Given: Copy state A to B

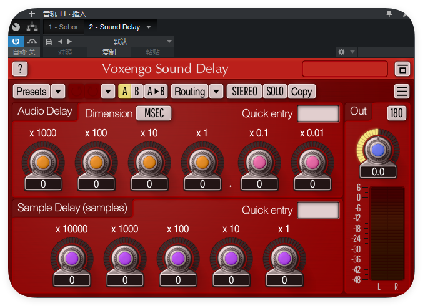Looking at the screenshot, I should (156, 92).
